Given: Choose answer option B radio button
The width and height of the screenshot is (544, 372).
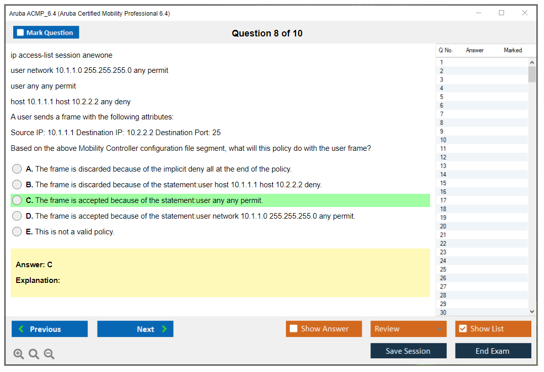Looking at the screenshot, I should tap(17, 185).
